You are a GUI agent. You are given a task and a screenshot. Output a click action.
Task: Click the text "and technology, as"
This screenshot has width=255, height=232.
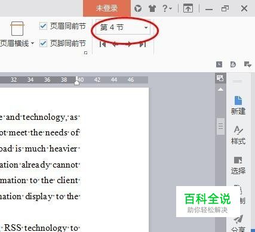click(x=42, y=117)
